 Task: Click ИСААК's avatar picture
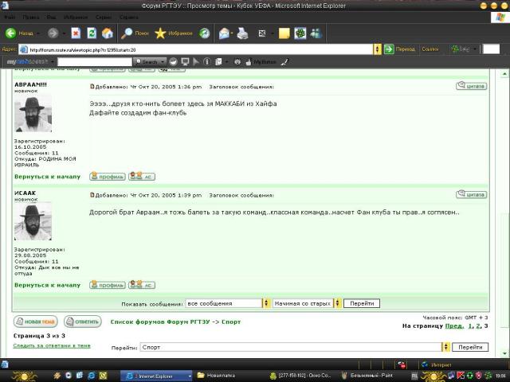(x=33, y=222)
